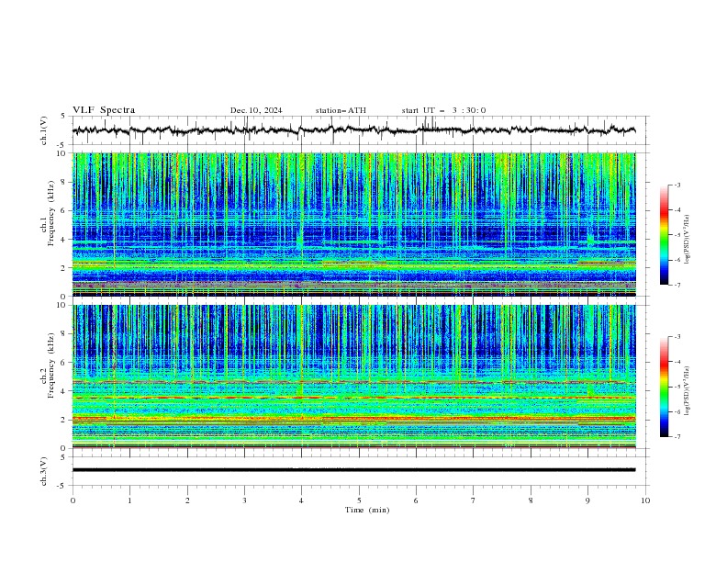727x562 pixels.
Task: Click the ch.2 spectrogram panel
Action: click(353, 377)
